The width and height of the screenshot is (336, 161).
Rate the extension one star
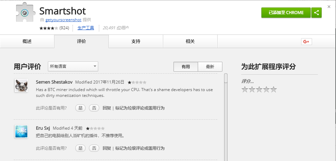click(245, 89)
